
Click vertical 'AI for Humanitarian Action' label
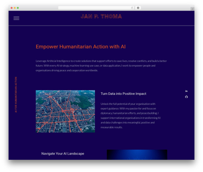16,94
